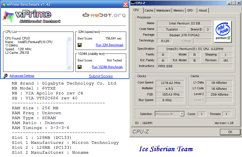
Task: Click the Slot 1 Manufacturer Micron Technology line
Action: pos(65,143)
